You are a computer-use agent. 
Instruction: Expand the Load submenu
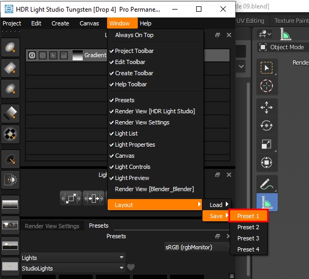tap(217, 205)
